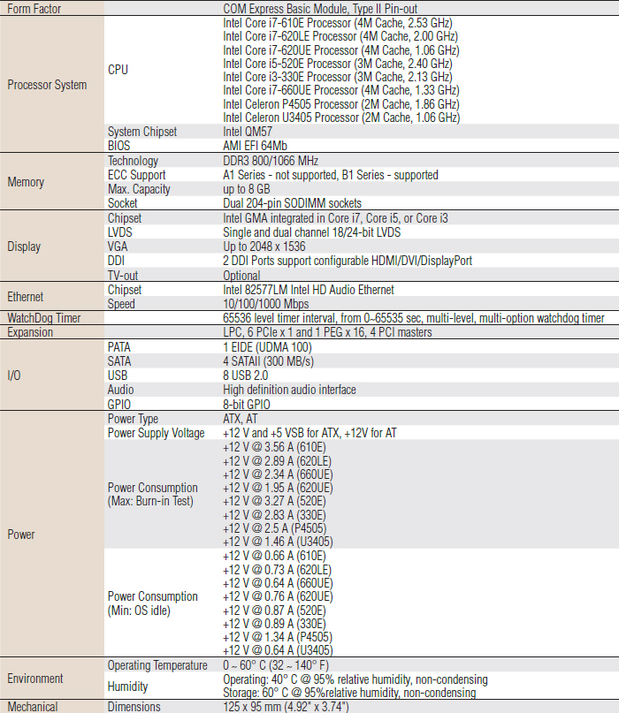Click the TV-out row label
619x713 pixels.
point(124,276)
